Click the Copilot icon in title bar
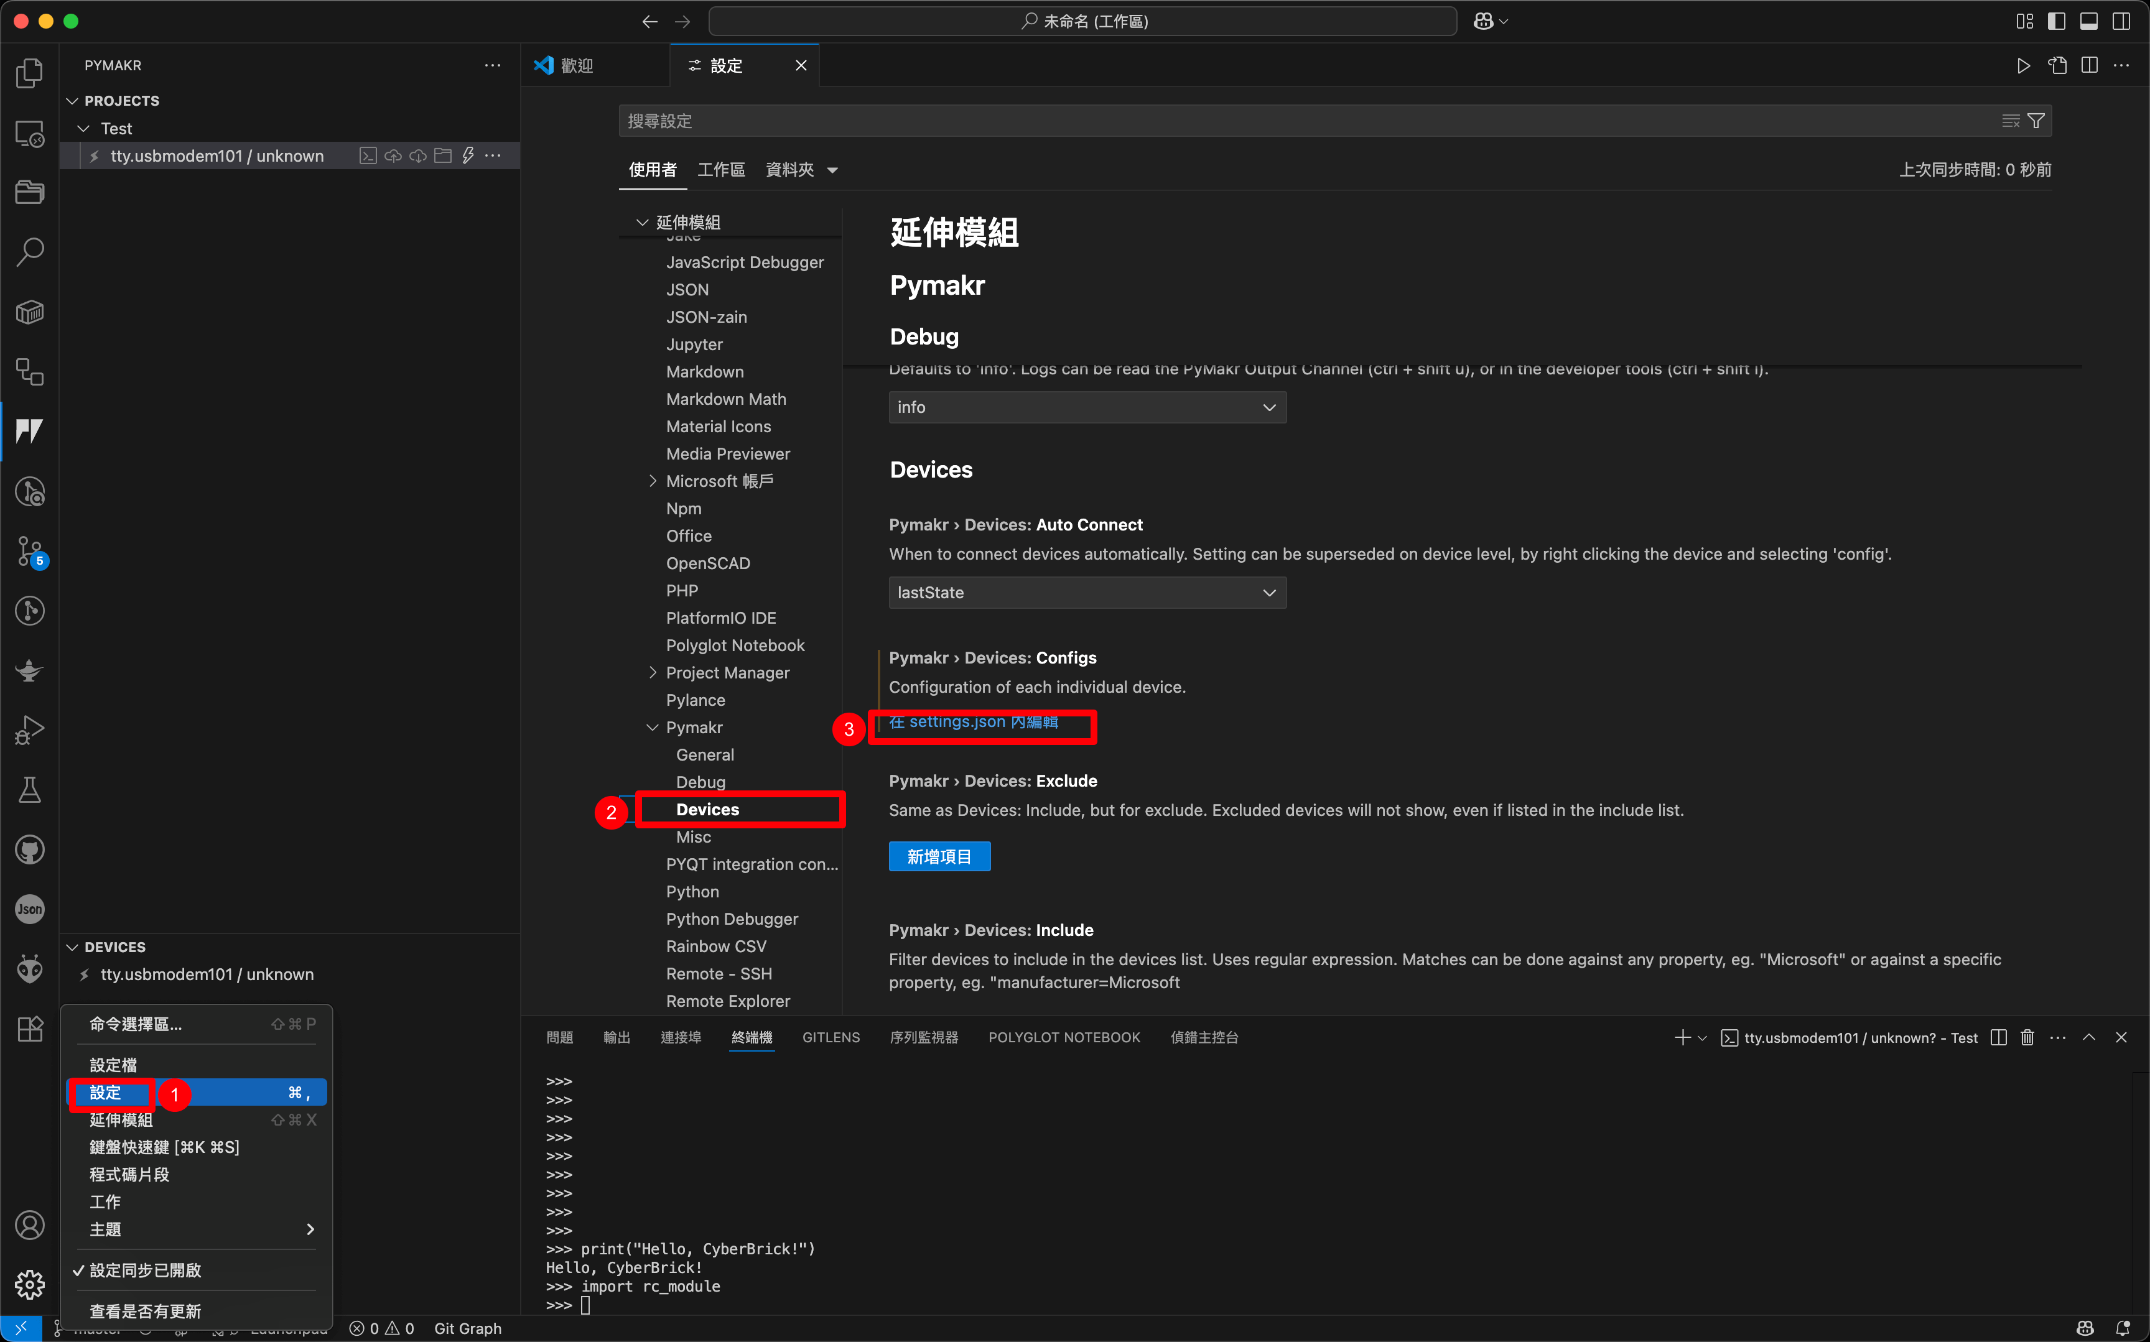Image resolution: width=2150 pixels, height=1342 pixels. coord(1483,21)
